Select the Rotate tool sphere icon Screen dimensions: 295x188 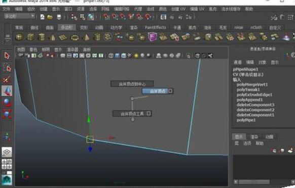[7, 103]
